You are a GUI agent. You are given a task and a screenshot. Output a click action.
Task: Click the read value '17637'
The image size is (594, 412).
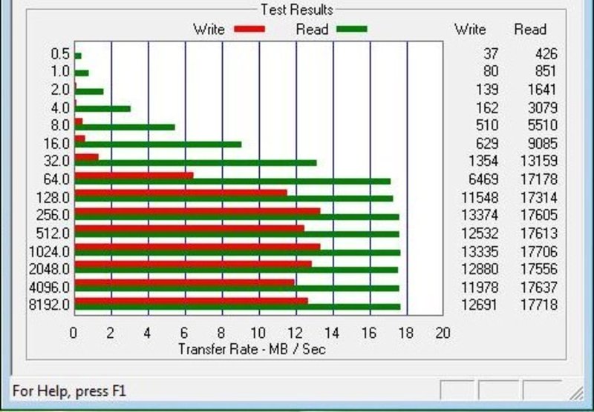click(x=539, y=288)
